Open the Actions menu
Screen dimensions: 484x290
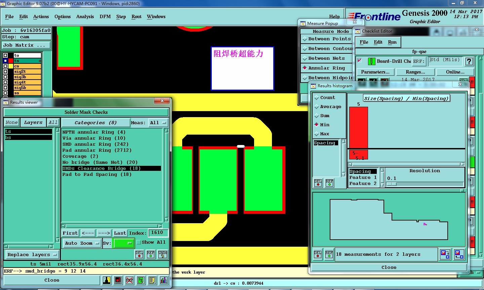[41, 17]
